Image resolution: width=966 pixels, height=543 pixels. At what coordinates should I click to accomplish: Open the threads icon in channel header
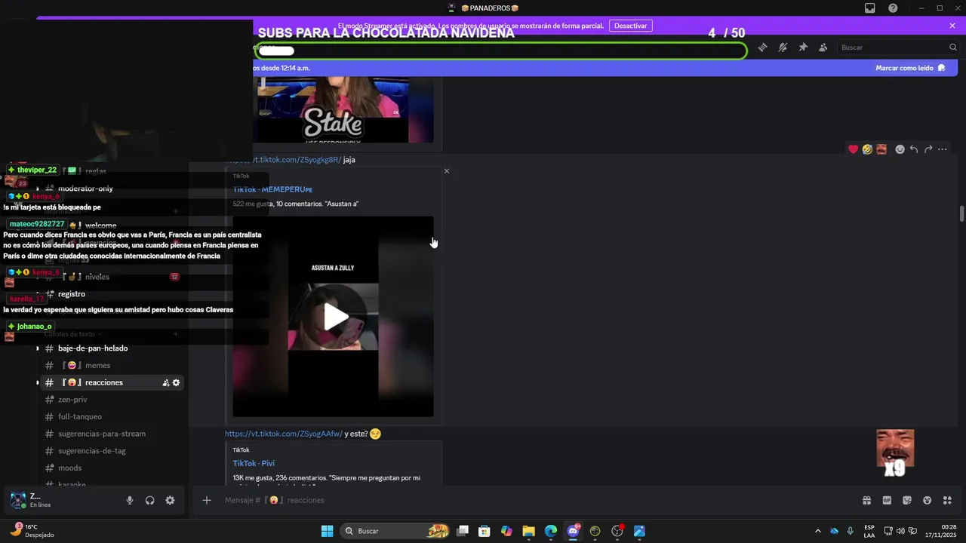762,48
